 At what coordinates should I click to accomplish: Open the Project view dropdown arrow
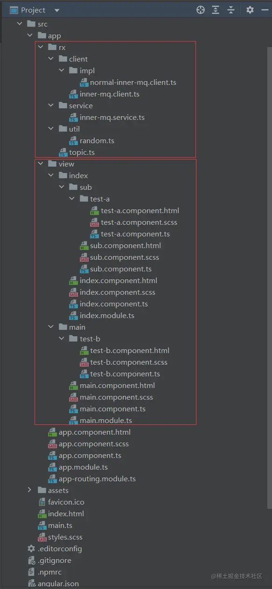click(57, 10)
